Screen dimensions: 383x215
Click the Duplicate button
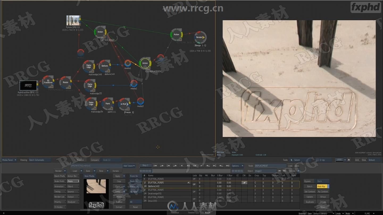click(310, 202)
